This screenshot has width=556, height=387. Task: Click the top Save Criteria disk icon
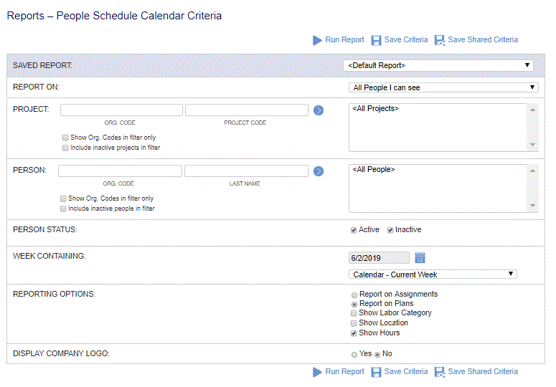pos(377,40)
